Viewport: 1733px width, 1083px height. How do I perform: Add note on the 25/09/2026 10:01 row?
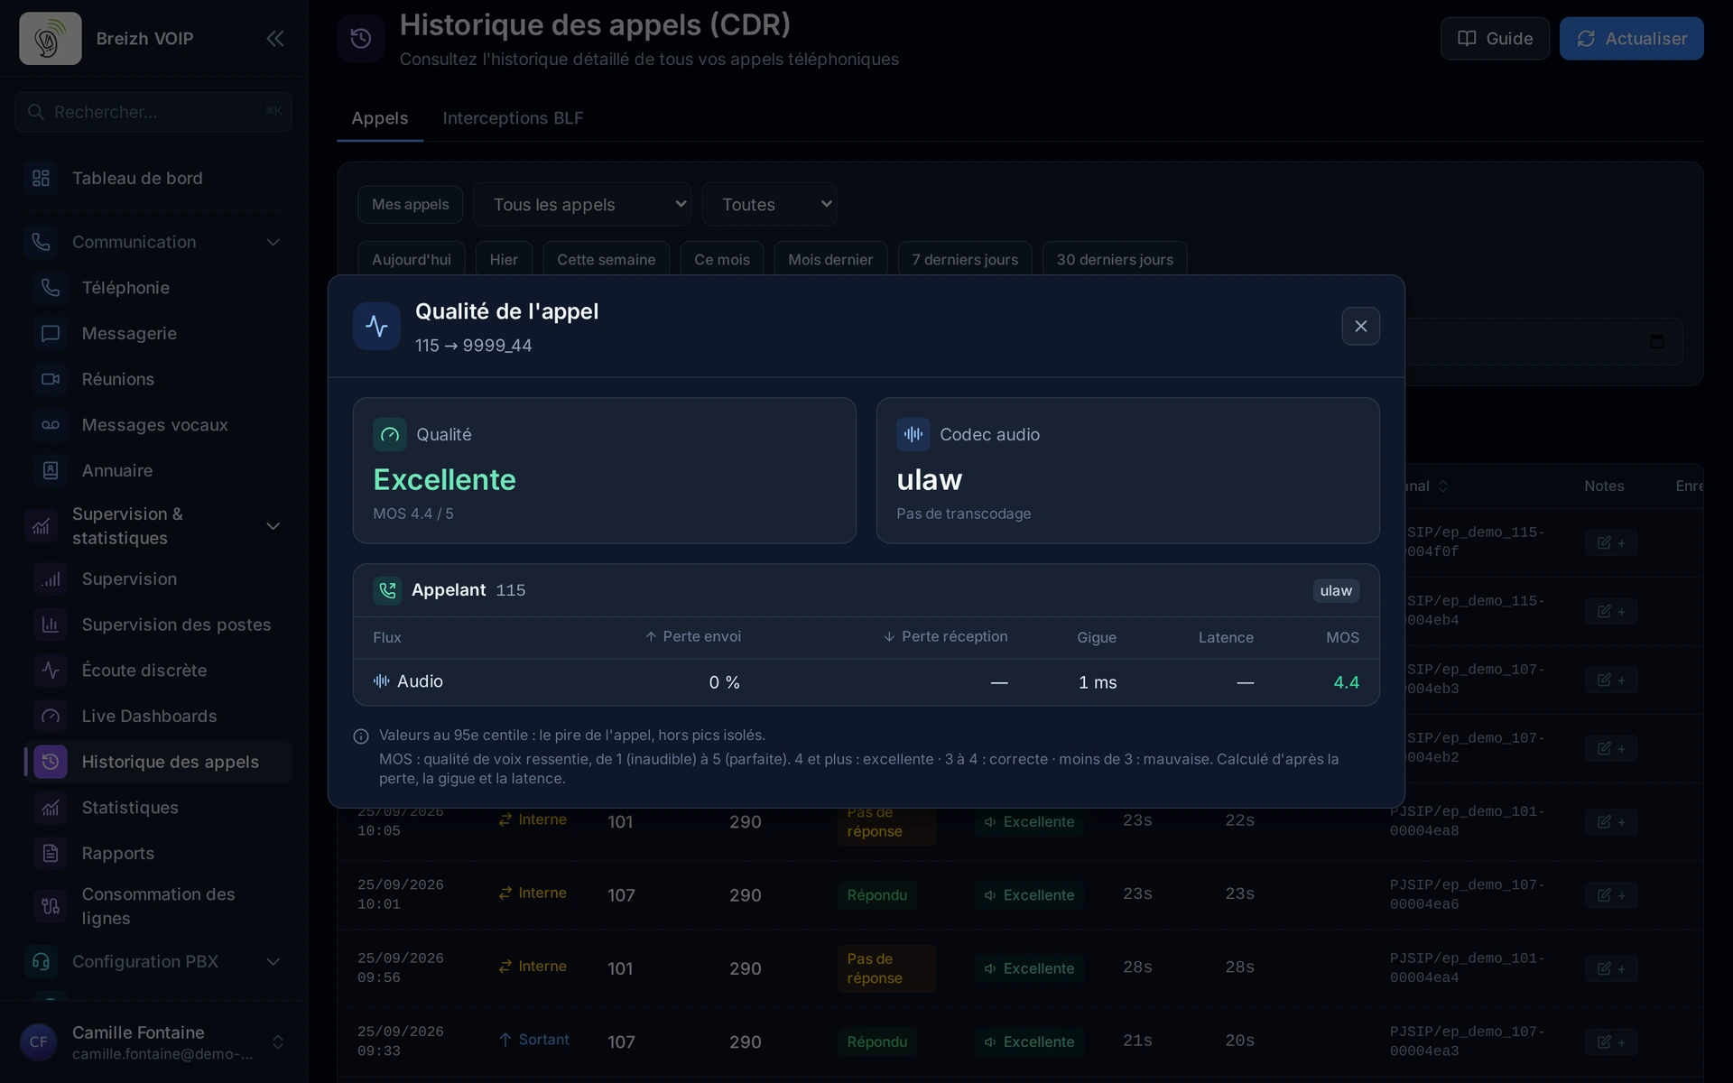(x=1610, y=895)
